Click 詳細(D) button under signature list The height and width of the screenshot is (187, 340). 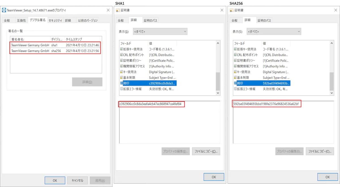pos(87,82)
